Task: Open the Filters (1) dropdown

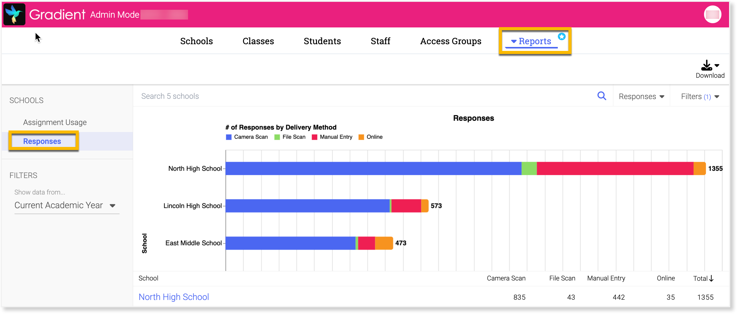Action: (700, 97)
